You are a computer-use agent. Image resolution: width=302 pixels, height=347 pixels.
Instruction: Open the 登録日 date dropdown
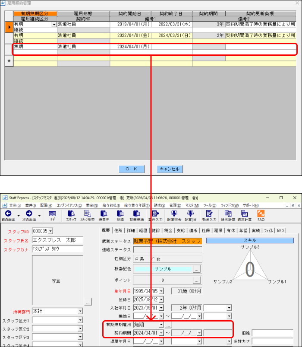pos(161,299)
